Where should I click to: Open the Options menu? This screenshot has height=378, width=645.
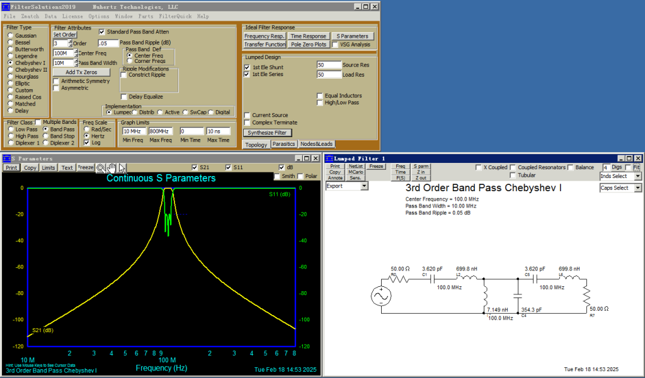coord(99,16)
